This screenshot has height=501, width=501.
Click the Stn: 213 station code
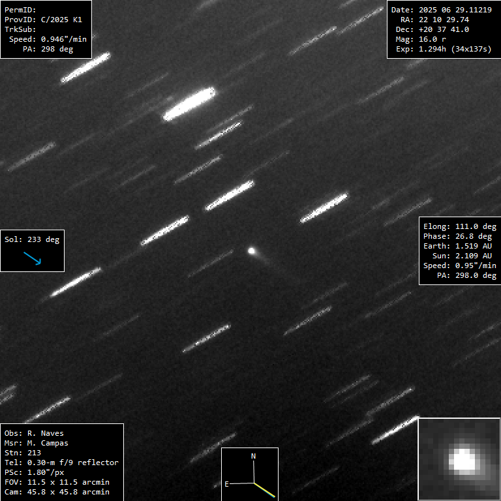pyautogui.click(x=23, y=453)
